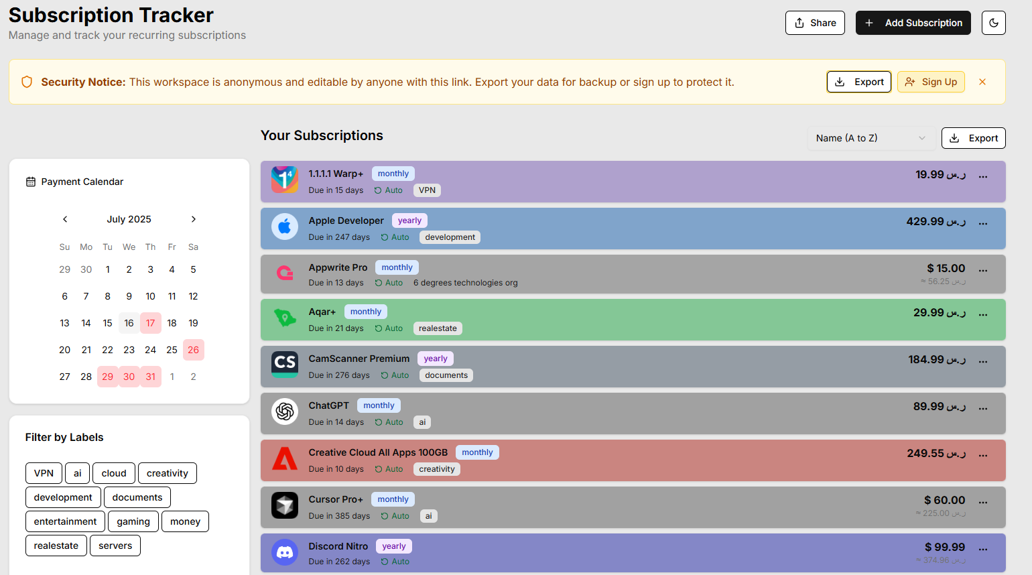Viewport: 1032px width, 575px height.
Task: Click the Add Subscription button
Action: pos(913,22)
